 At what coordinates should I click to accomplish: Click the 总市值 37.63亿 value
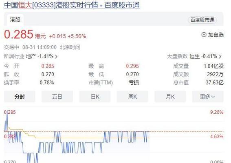(x=214, y=83)
